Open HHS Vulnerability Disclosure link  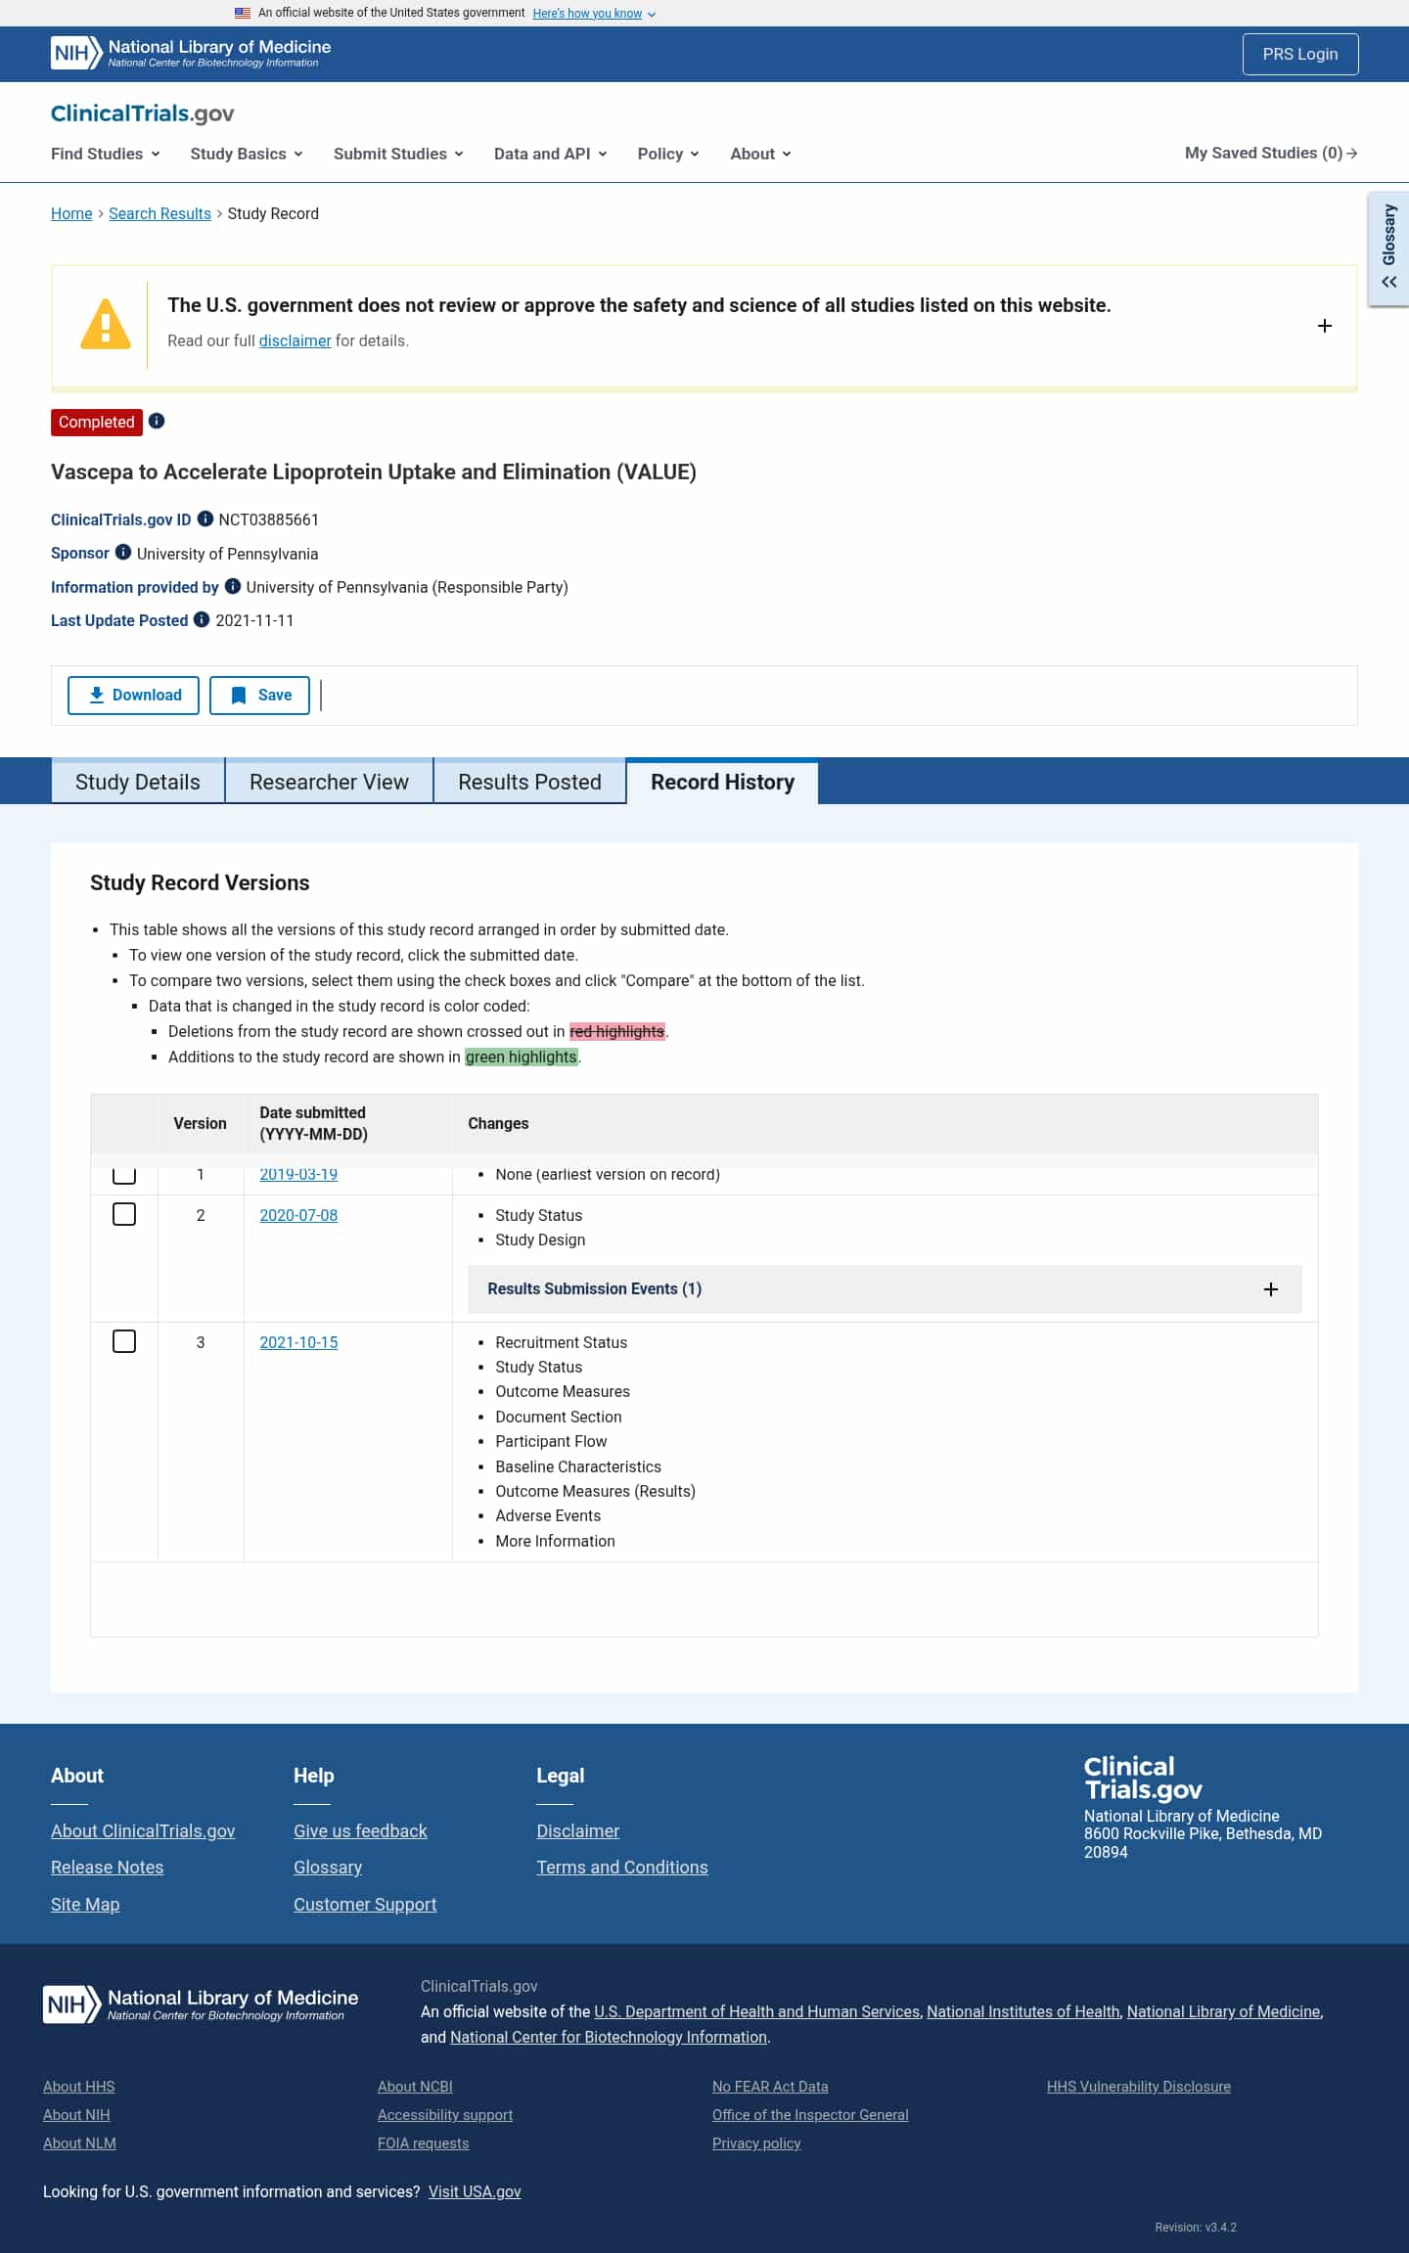[x=1139, y=2087]
